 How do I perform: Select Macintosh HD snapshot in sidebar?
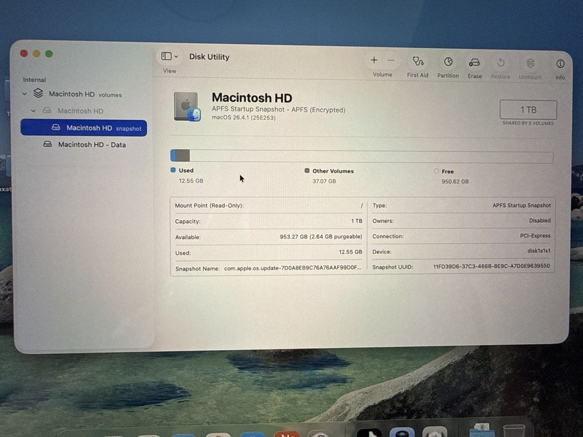pos(84,128)
